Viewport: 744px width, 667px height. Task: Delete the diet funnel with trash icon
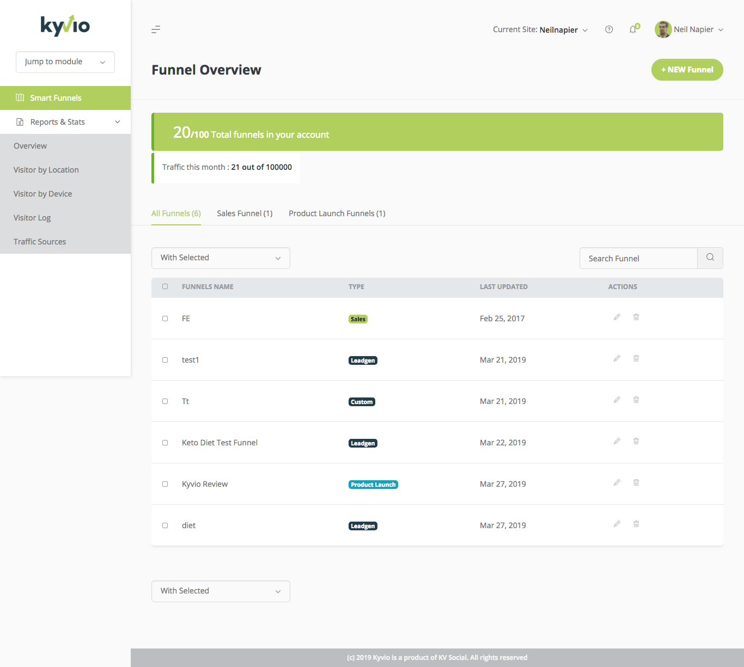pos(636,524)
